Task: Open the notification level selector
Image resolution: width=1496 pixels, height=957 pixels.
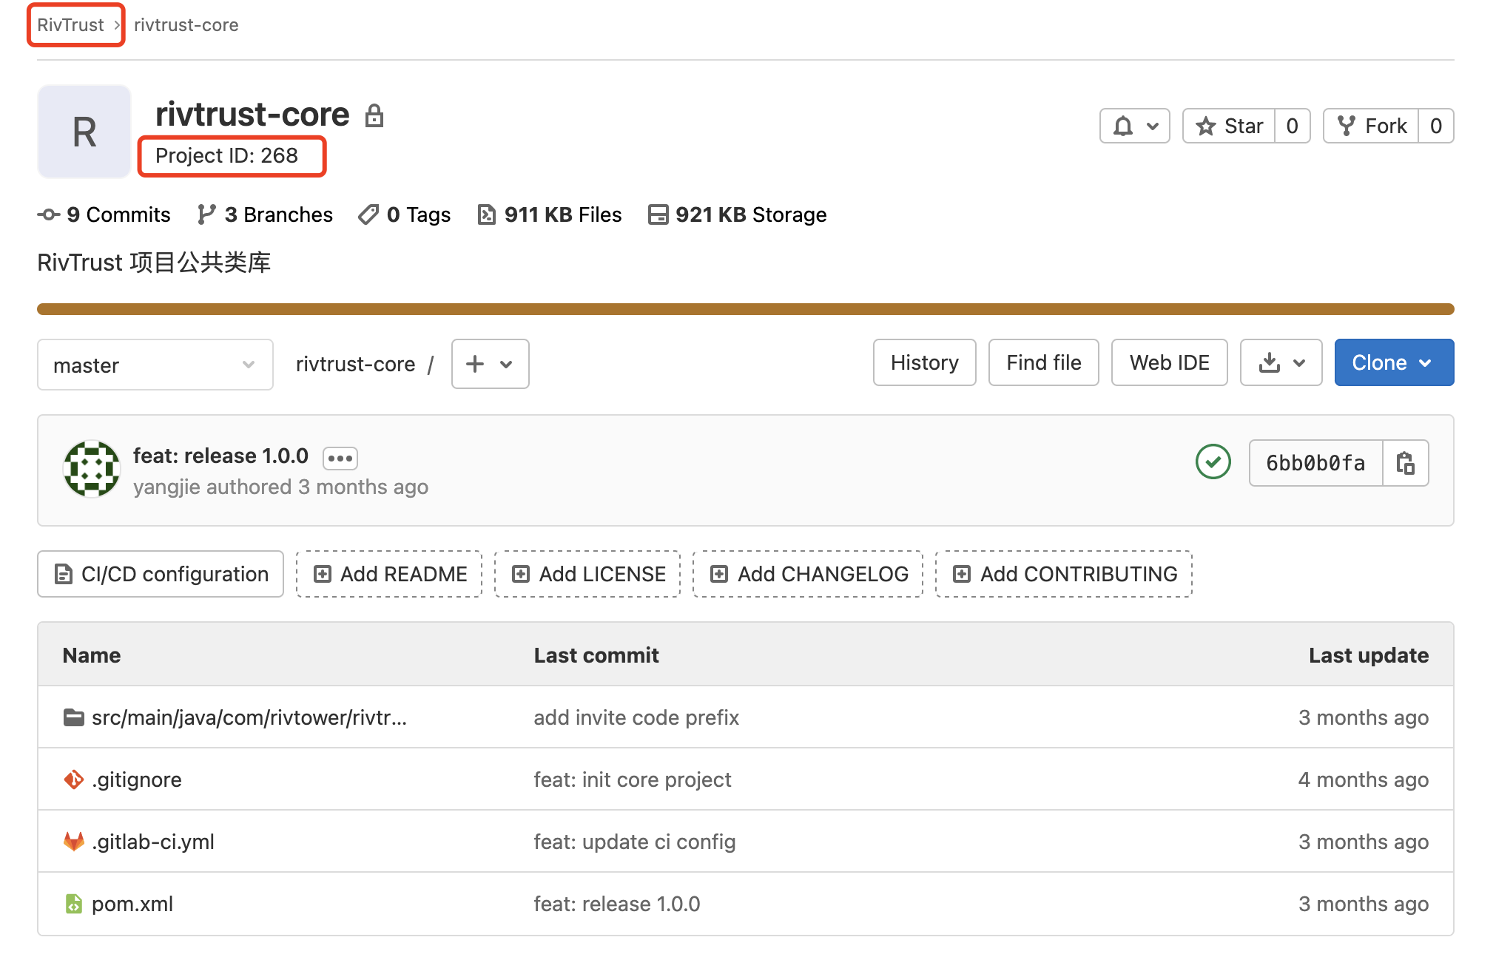Action: click(1133, 126)
